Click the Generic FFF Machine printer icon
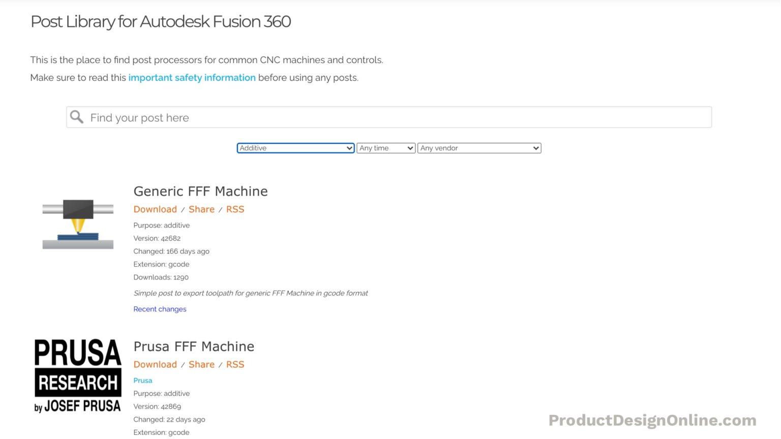Image resolution: width=781 pixels, height=439 pixels. tap(77, 224)
